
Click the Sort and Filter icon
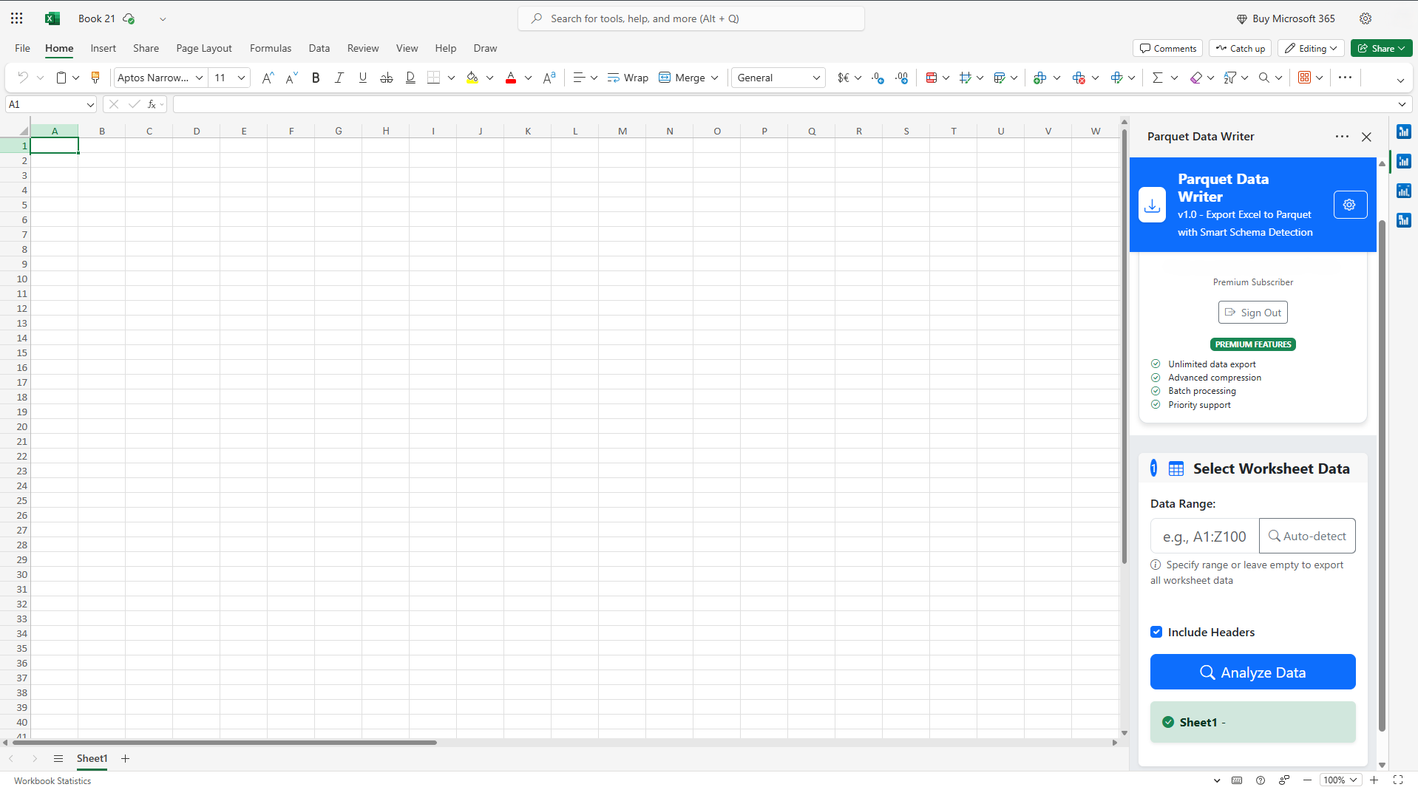point(1230,78)
